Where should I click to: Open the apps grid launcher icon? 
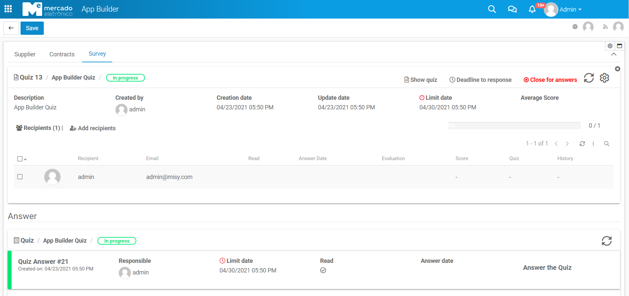point(8,9)
